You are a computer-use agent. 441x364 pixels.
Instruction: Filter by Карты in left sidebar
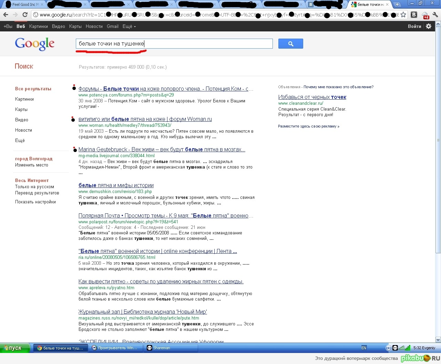(x=21, y=109)
